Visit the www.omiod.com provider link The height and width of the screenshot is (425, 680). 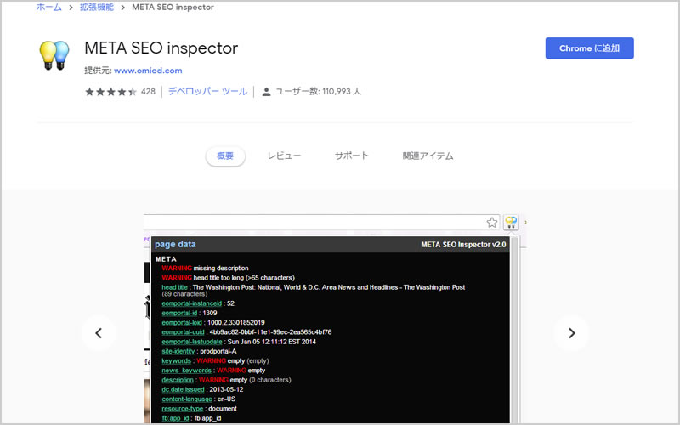coord(148,71)
